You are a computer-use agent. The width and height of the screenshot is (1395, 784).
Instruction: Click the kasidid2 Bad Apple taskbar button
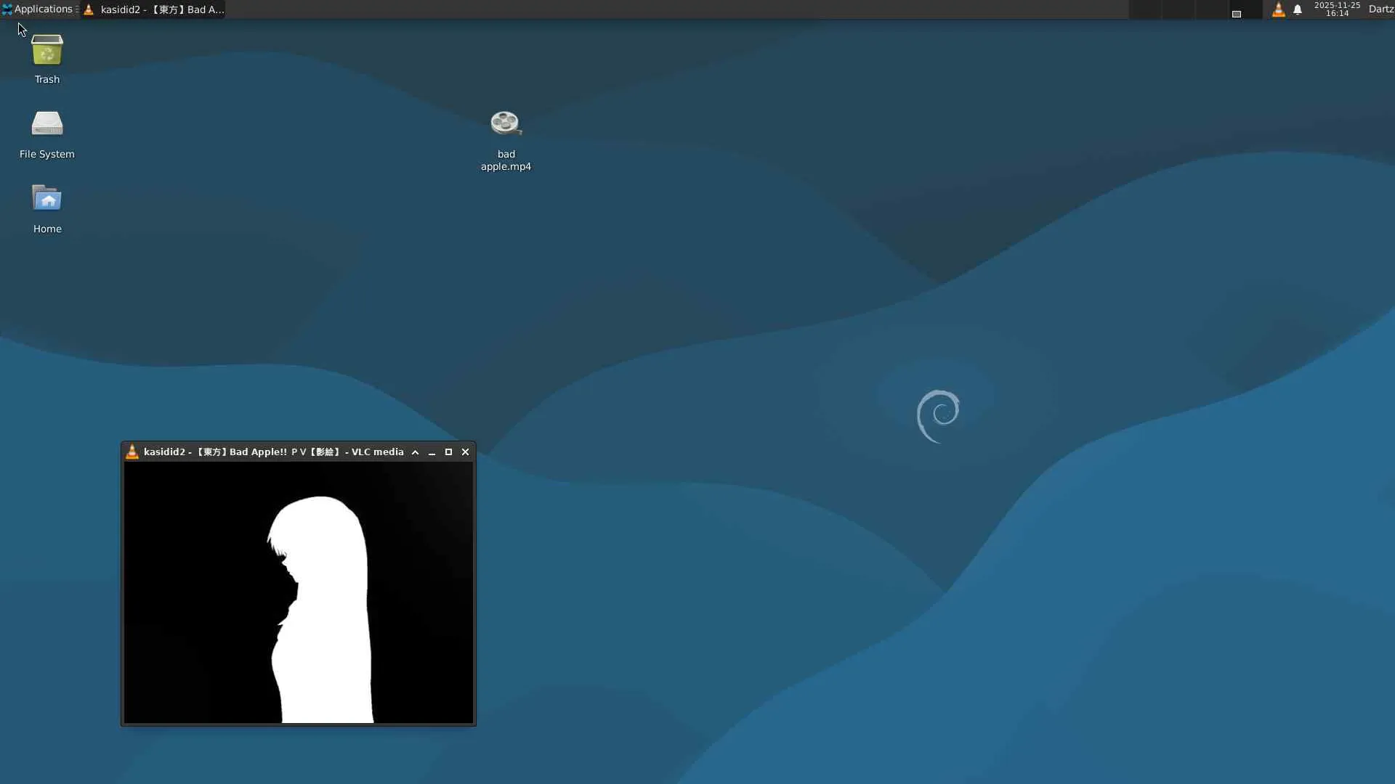154,9
